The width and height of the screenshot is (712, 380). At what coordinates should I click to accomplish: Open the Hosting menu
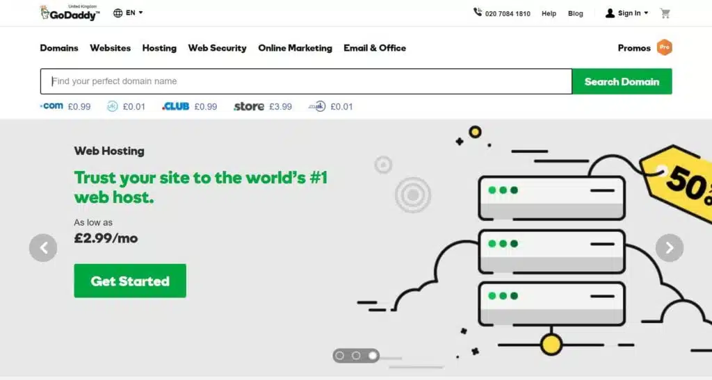(x=159, y=48)
